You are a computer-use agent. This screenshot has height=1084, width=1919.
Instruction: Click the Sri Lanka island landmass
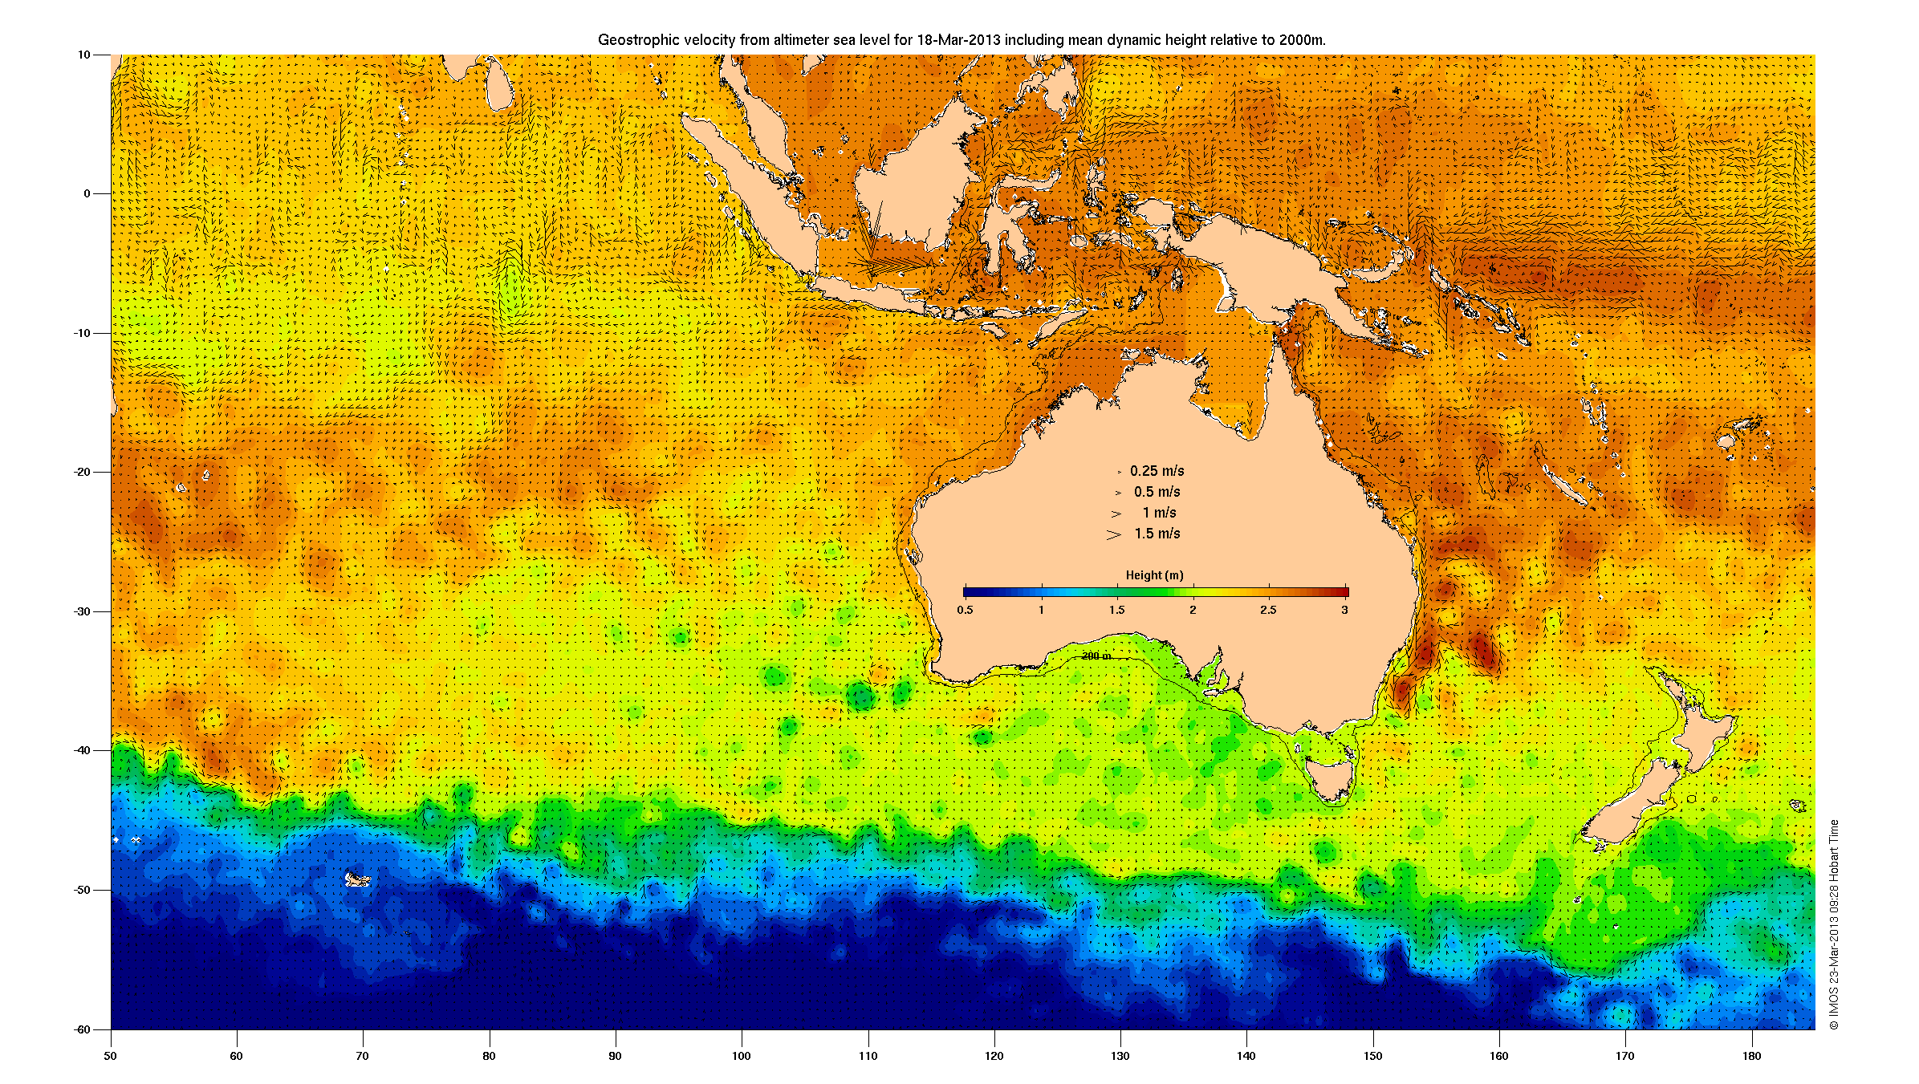tap(498, 84)
